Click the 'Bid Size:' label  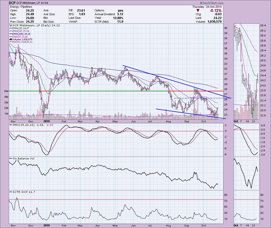[x=49, y=22]
